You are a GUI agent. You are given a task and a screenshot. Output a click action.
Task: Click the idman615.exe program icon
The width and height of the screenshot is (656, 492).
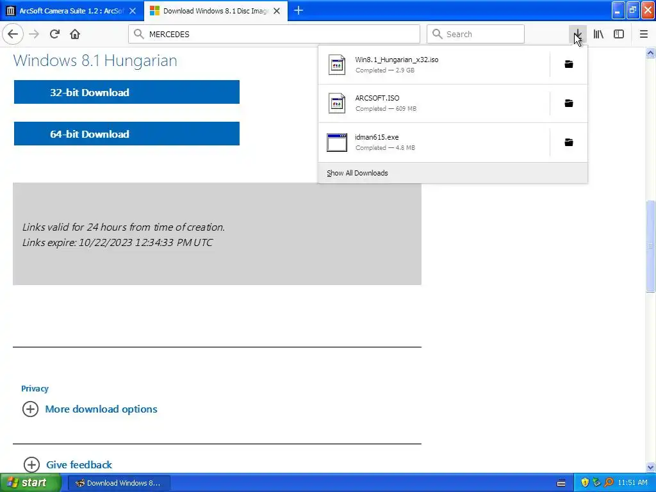click(x=337, y=143)
